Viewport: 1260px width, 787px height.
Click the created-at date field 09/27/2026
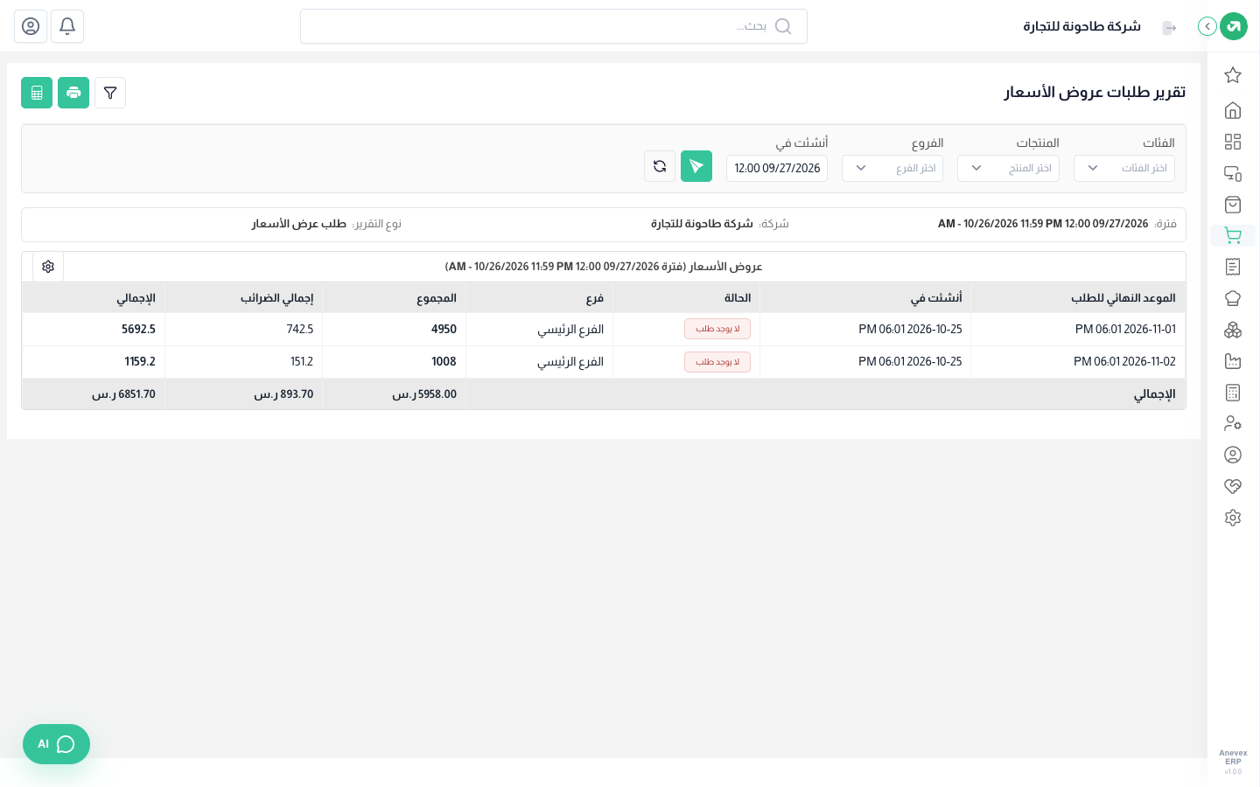click(x=777, y=168)
